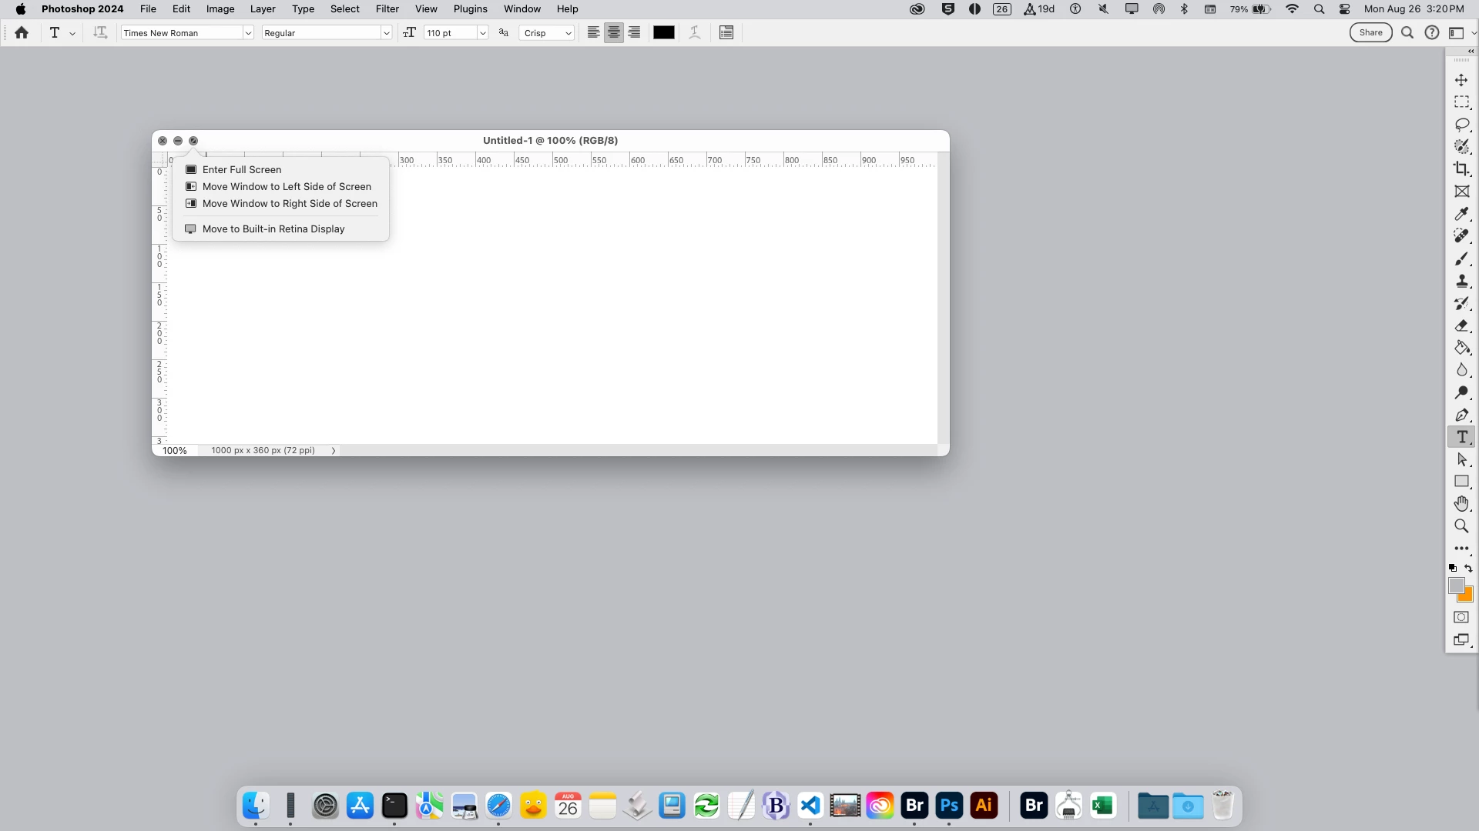Select the Lasso tool
1479x831 pixels.
(x=1461, y=124)
